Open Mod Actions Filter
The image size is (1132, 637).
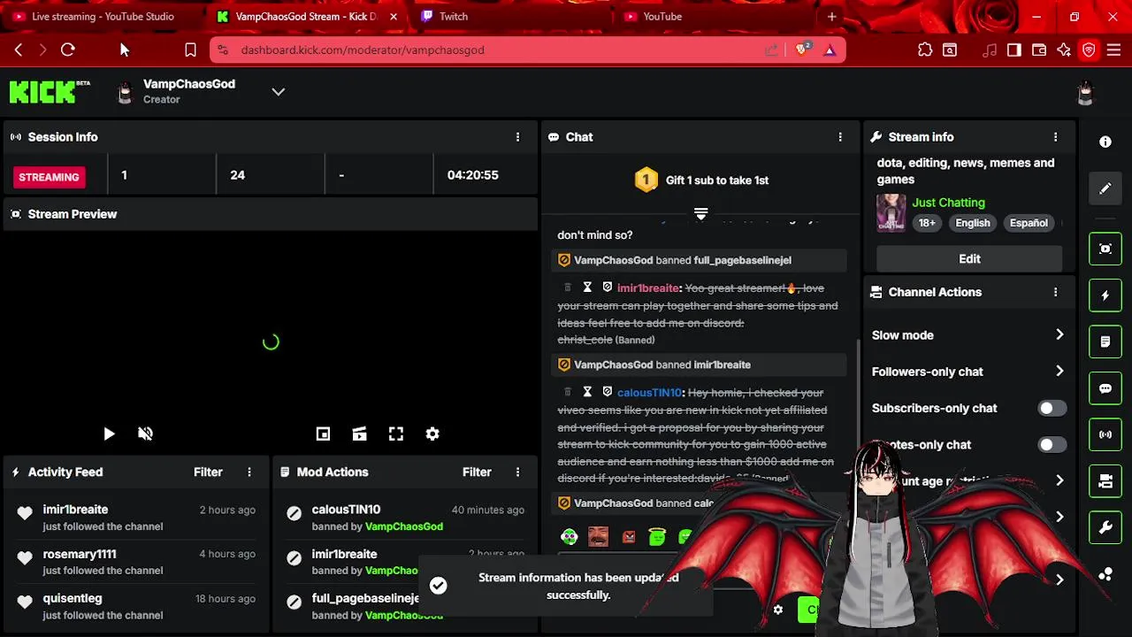tap(477, 472)
